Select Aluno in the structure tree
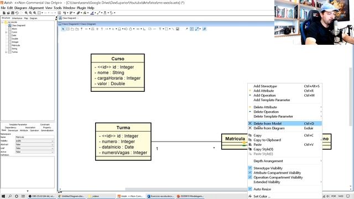Image resolution: width=354 pixels, height=199 pixels. pos(14,29)
